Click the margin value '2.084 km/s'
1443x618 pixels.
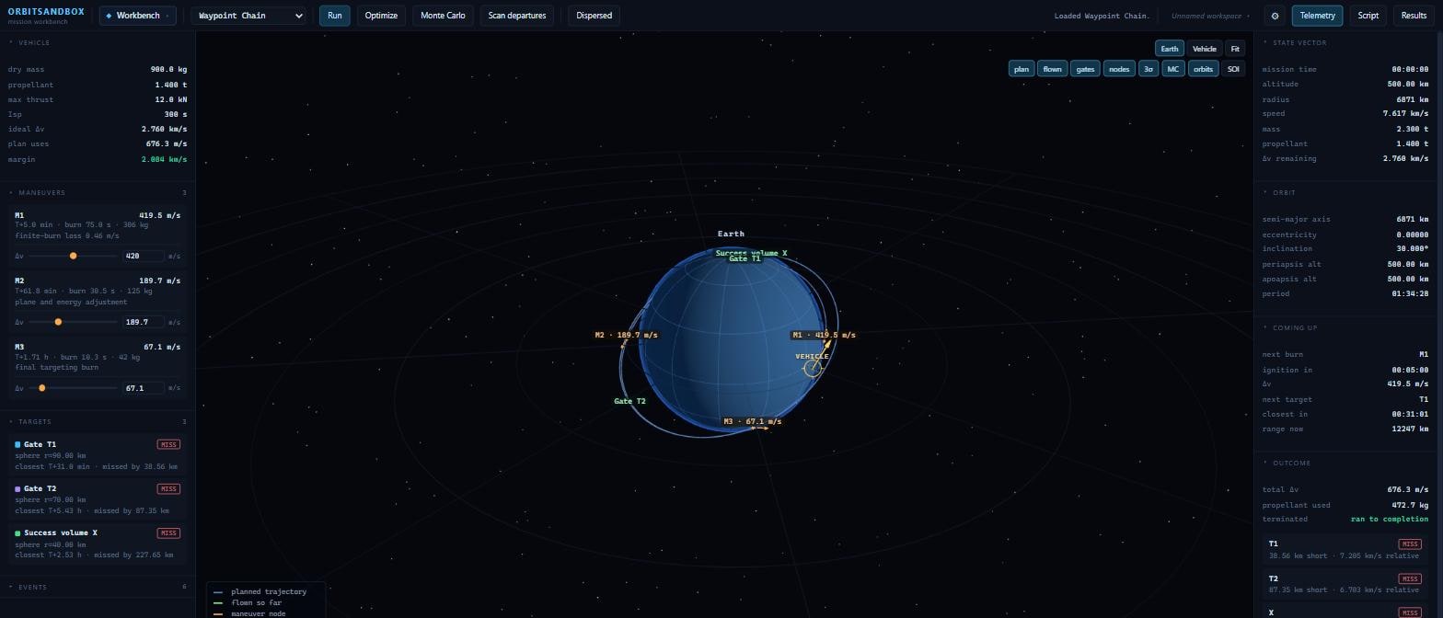164,159
